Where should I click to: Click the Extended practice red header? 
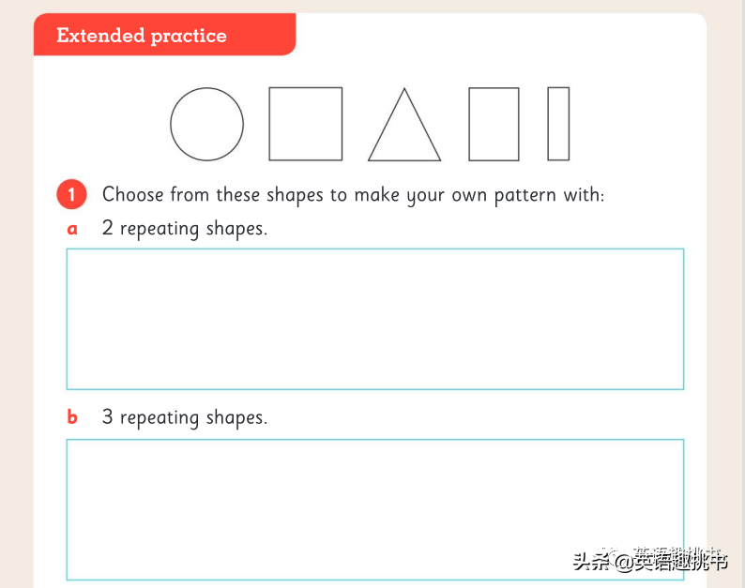(165, 35)
